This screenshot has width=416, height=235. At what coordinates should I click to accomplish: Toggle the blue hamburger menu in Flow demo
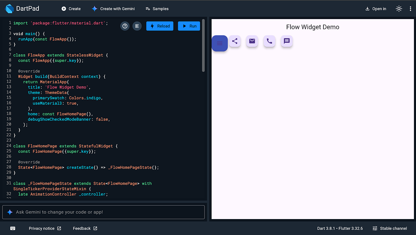tap(219, 43)
